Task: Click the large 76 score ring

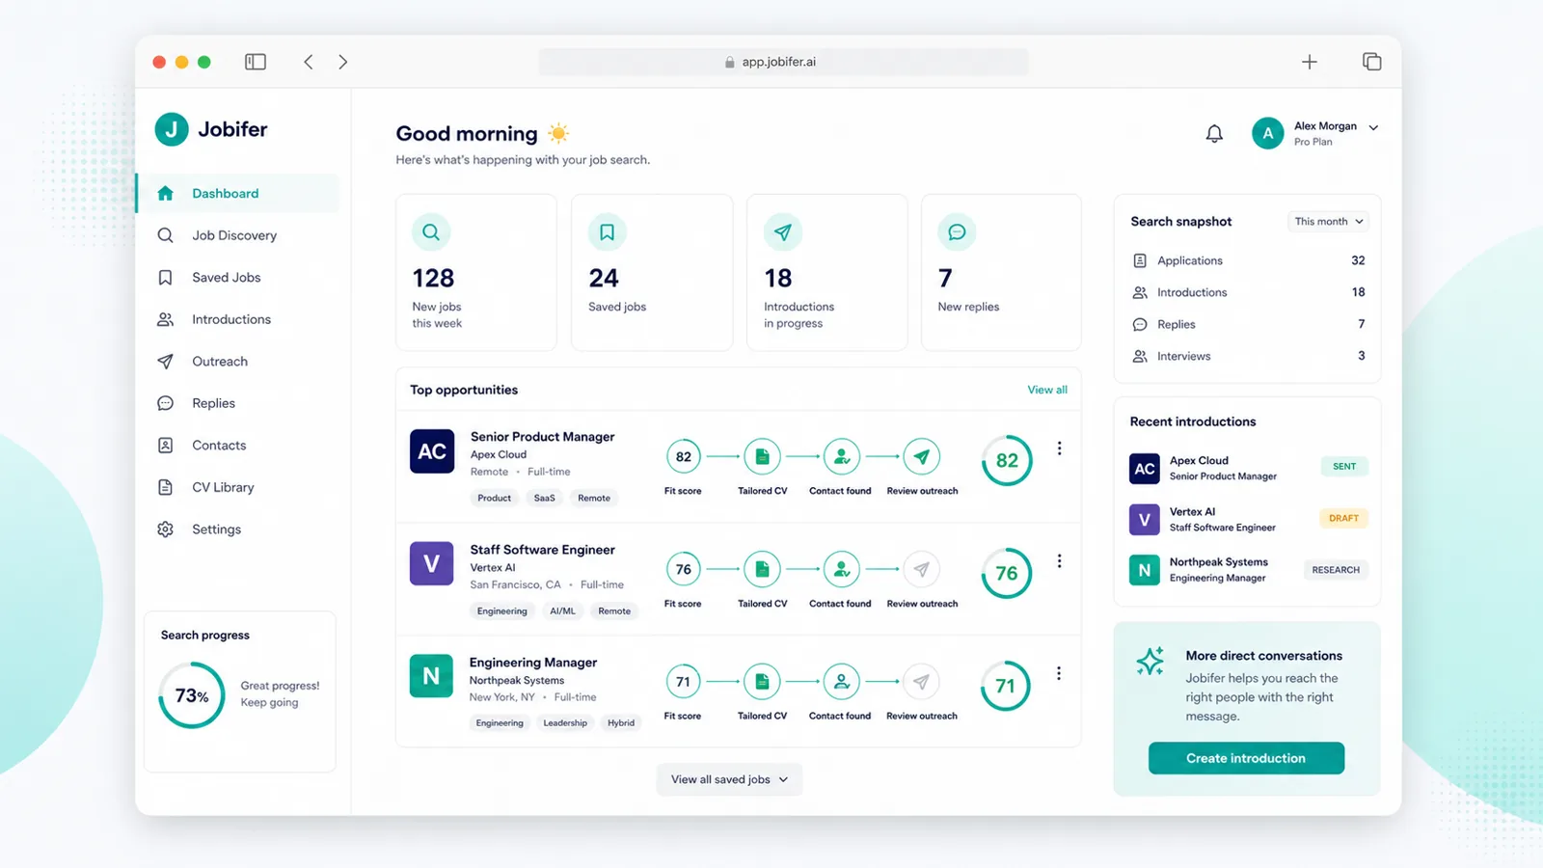Action: tap(1007, 573)
